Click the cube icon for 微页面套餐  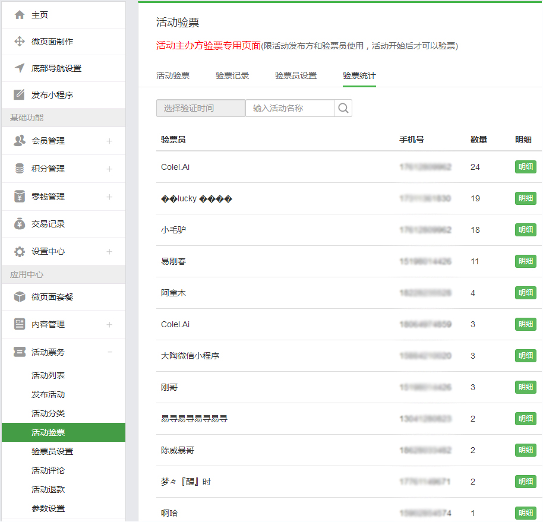[20, 297]
